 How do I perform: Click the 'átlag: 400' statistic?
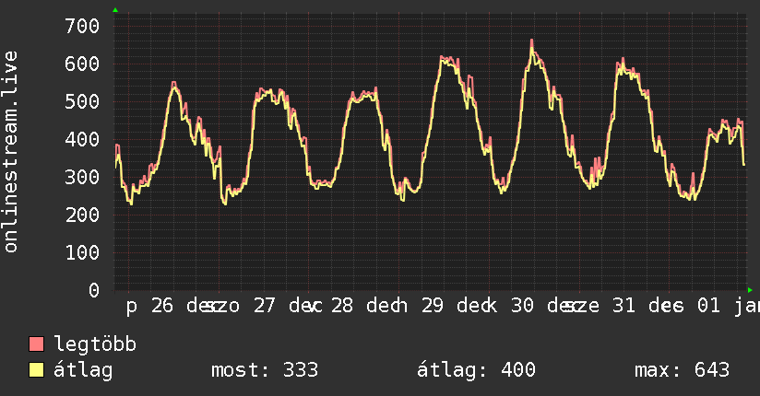(x=476, y=370)
